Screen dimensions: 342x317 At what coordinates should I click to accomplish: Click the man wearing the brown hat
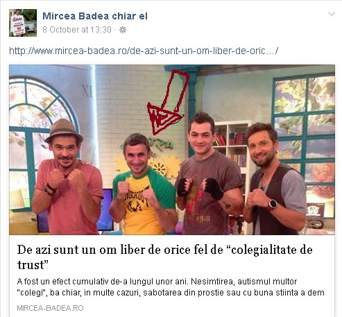point(67,178)
